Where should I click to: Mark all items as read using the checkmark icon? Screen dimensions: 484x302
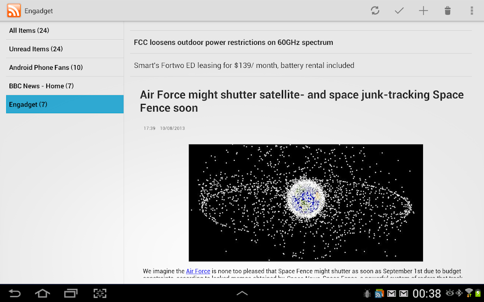pyautogui.click(x=399, y=10)
